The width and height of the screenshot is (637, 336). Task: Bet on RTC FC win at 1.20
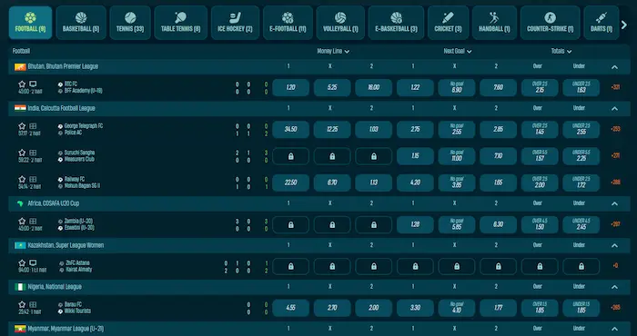[x=291, y=87]
